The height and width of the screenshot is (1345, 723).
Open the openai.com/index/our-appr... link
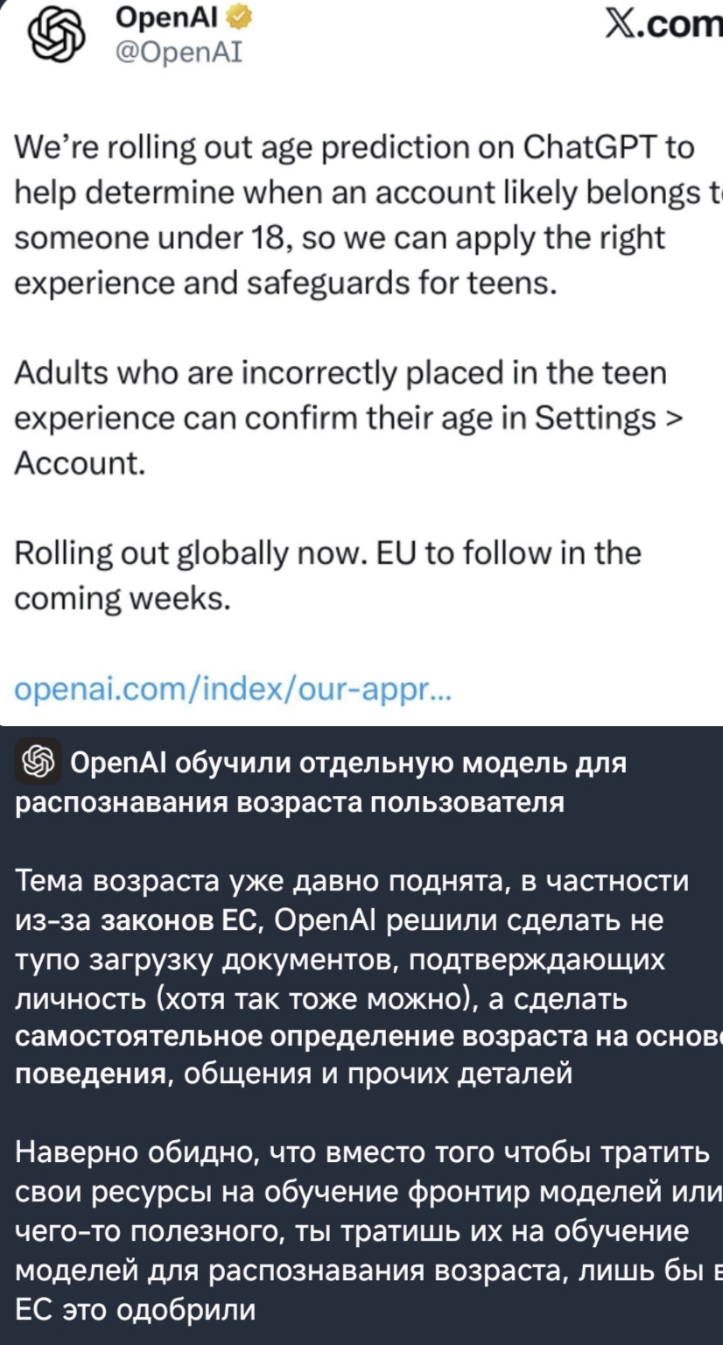tap(233, 692)
